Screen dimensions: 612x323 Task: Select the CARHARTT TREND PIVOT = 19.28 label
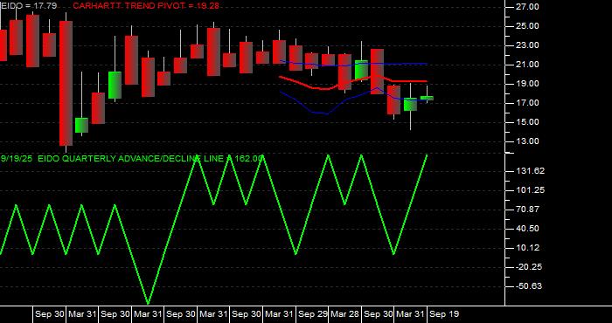coord(146,6)
